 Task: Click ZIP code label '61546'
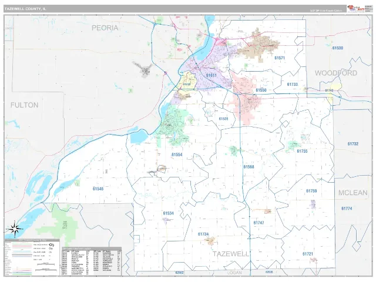[98, 189]
